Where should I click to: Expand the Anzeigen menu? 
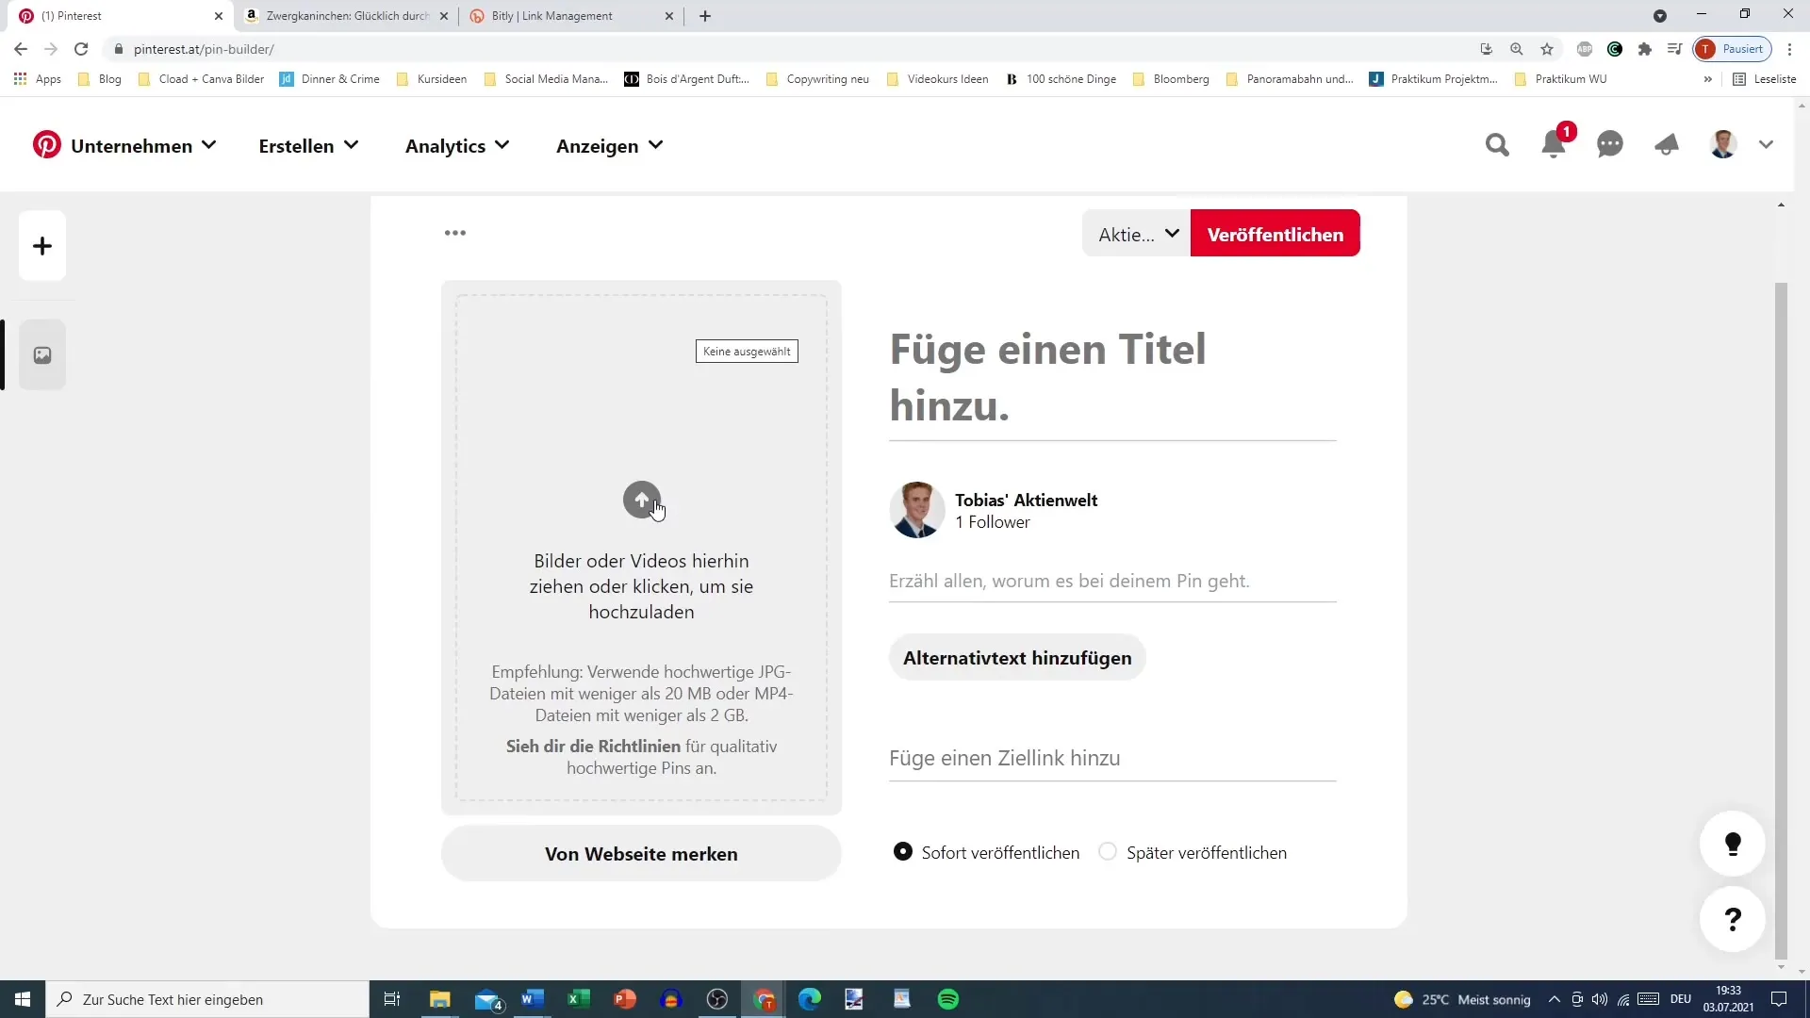(x=610, y=146)
